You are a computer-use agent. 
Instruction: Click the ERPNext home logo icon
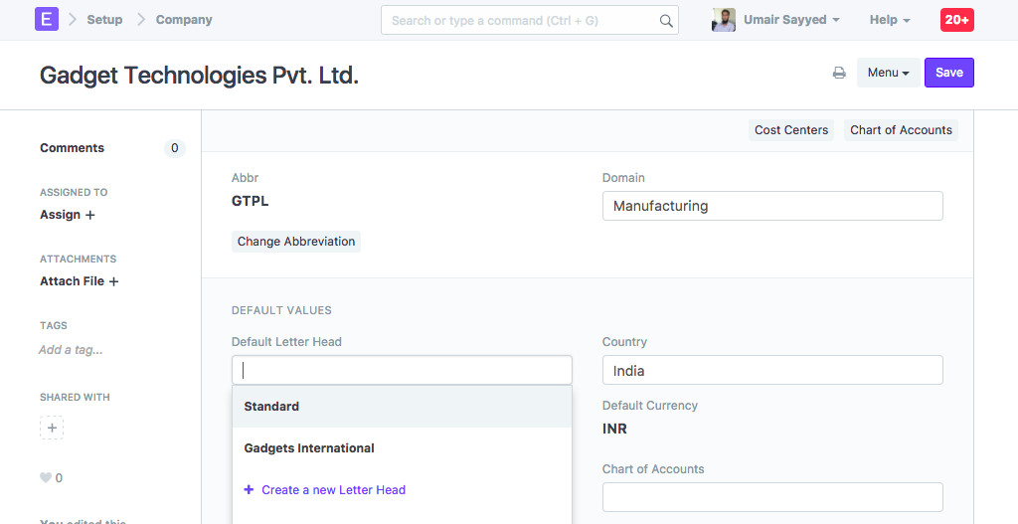point(47,19)
